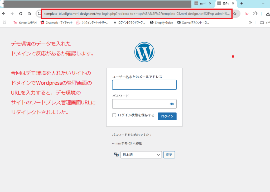The width and height of the screenshot is (270, 192).
Task: Click the 変更 button beside the language selector
Action: coord(169,155)
